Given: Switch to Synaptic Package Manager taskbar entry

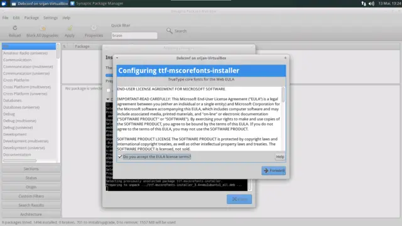Looking at the screenshot, I should (x=97, y=4).
